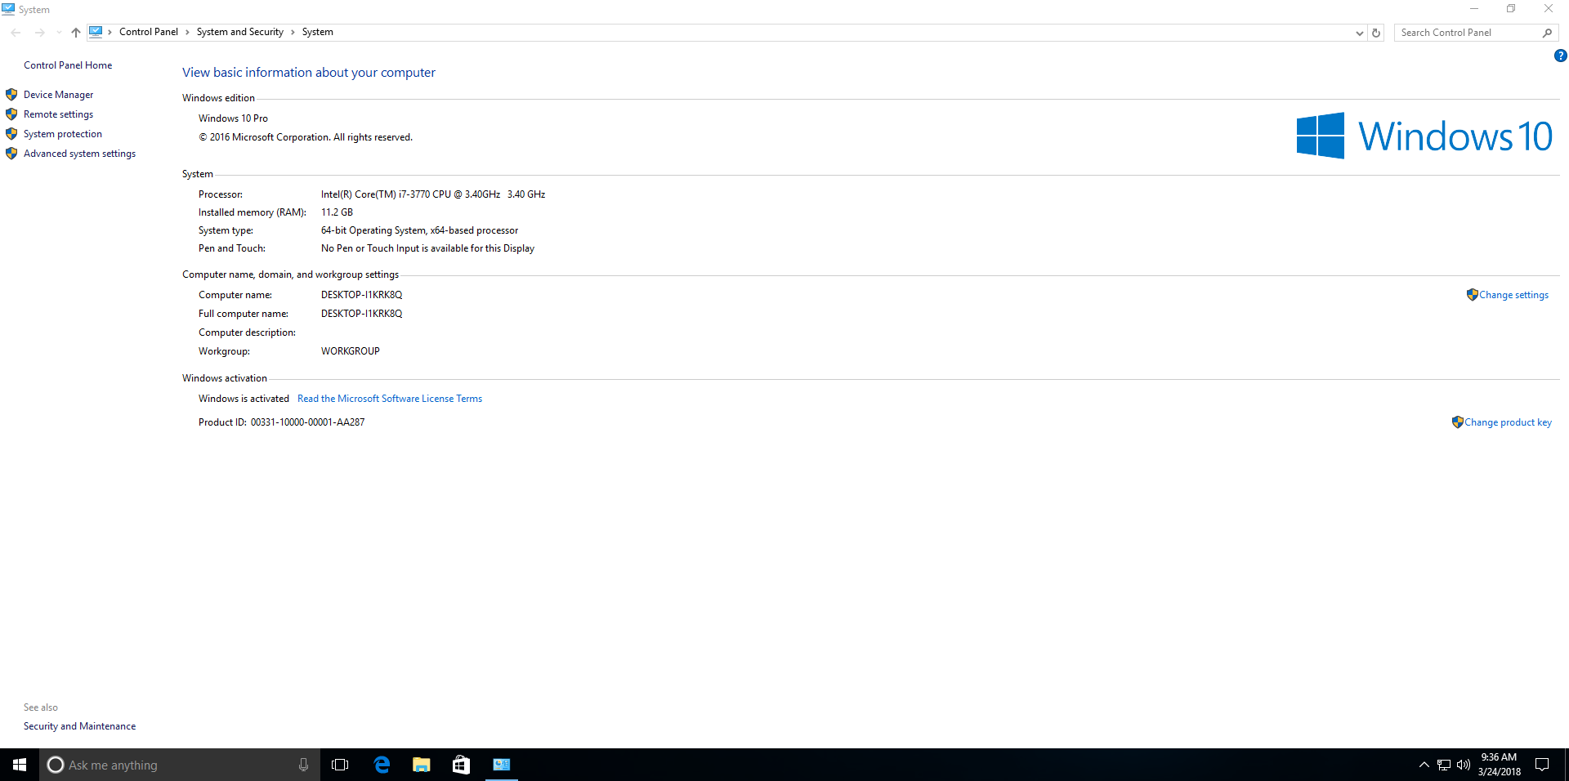Open Remote settings link
This screenshot has width=1569, height=781.
point(58,114)
